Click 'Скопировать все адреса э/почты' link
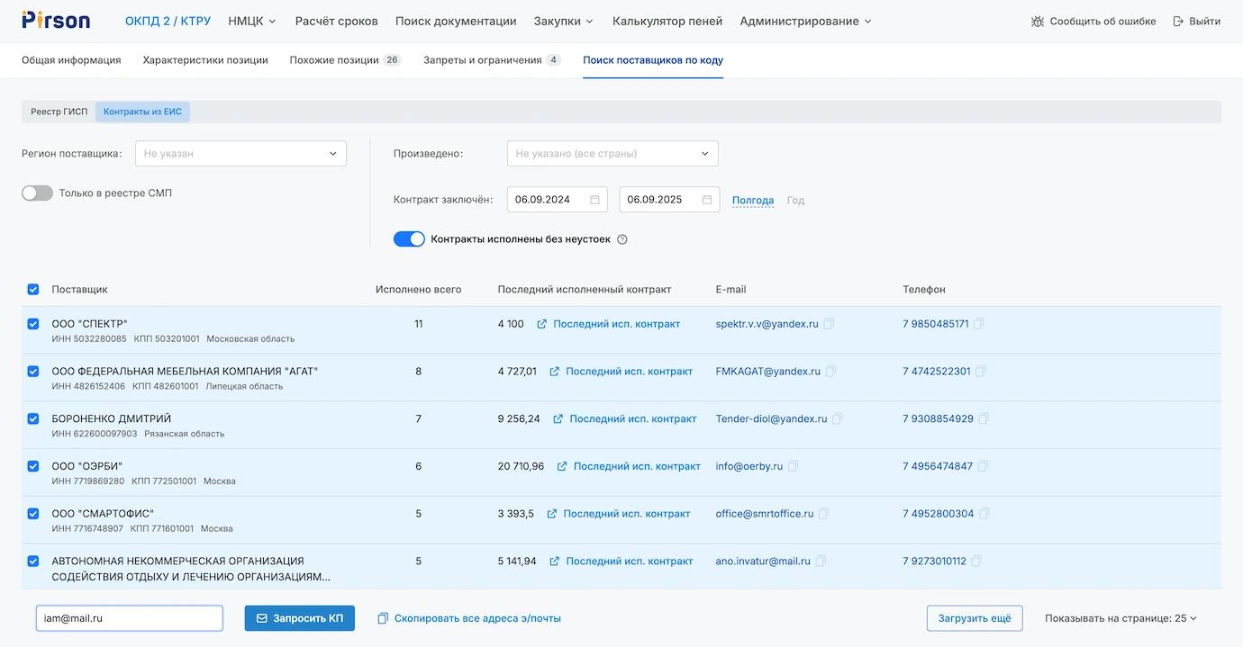Image resolution: width=1243 pixels, height=647 pixels. [469, 618]
